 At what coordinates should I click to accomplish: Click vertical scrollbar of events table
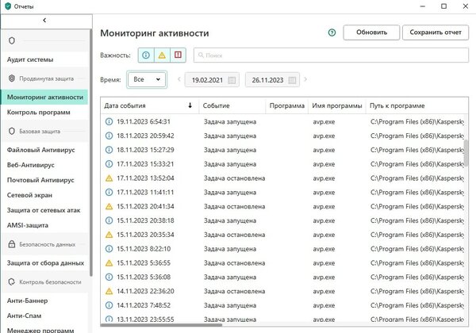click(x=466, y=152)
